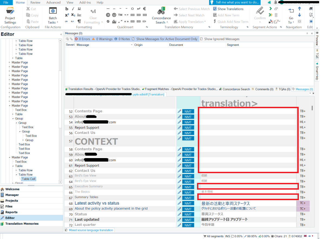Open the Comments (0) panel tab

coord(262,89)
